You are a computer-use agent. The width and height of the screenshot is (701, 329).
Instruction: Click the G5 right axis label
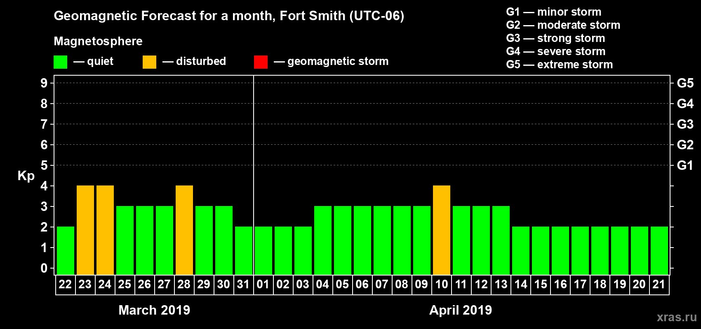685,83
